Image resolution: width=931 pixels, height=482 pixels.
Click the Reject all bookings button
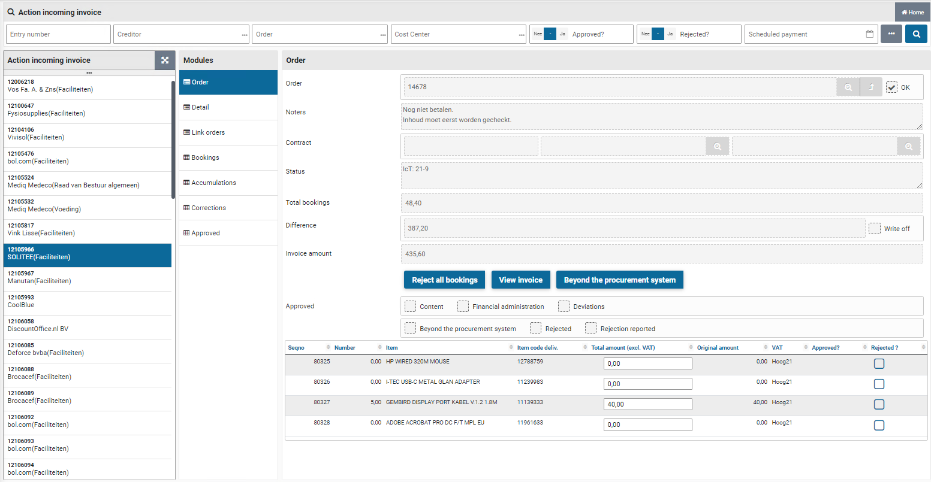pyautogui.click(x=444, y=280)
